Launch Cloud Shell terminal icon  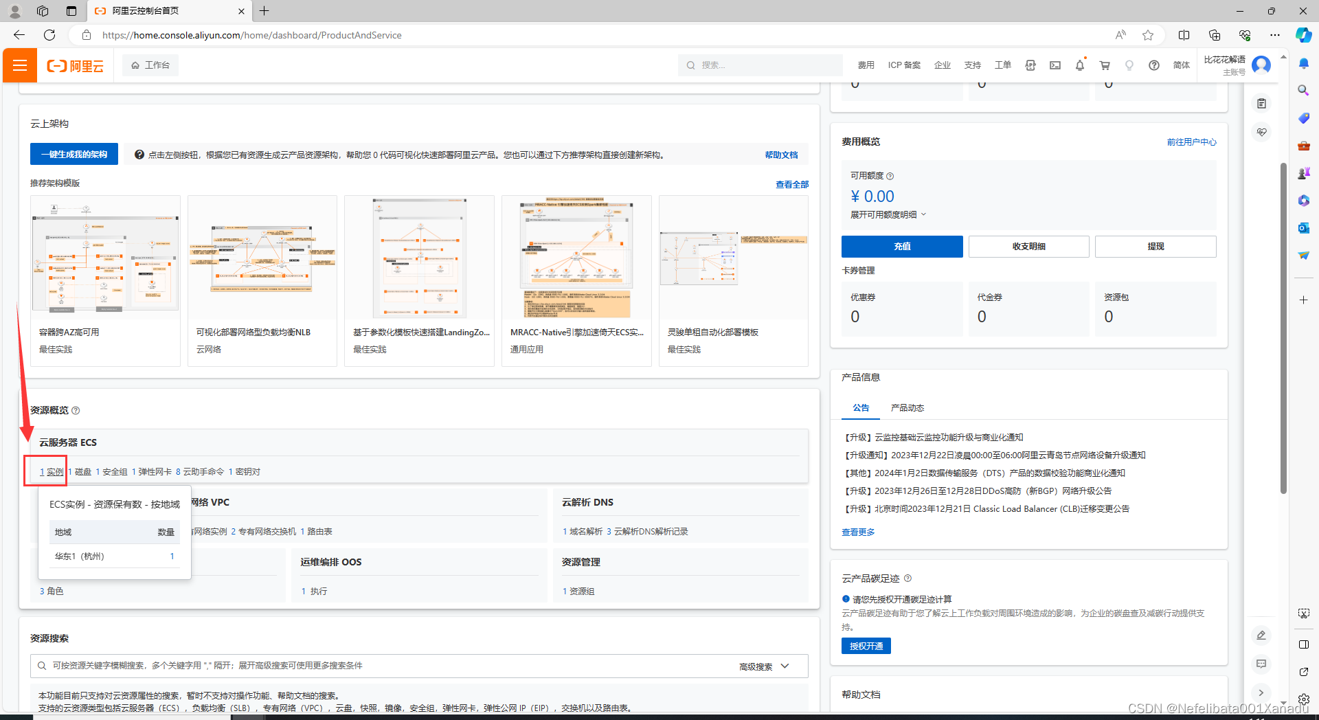[x=1055, y=65]
